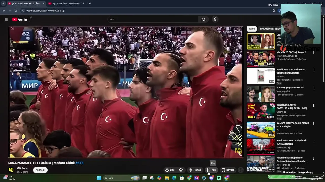Image resolution: width=325 pixels, height=182 pixels.
Task: Save the video with Kaydet button
Action: pyautogui.click(x=228, y=170)
